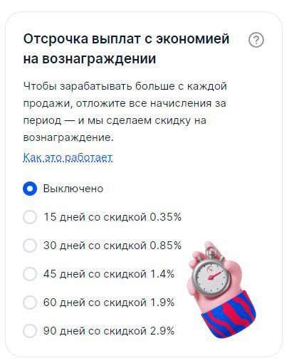Click the stopwatch's top crown ring
Viewport: 289px width, 363px height.
point(211,251)
